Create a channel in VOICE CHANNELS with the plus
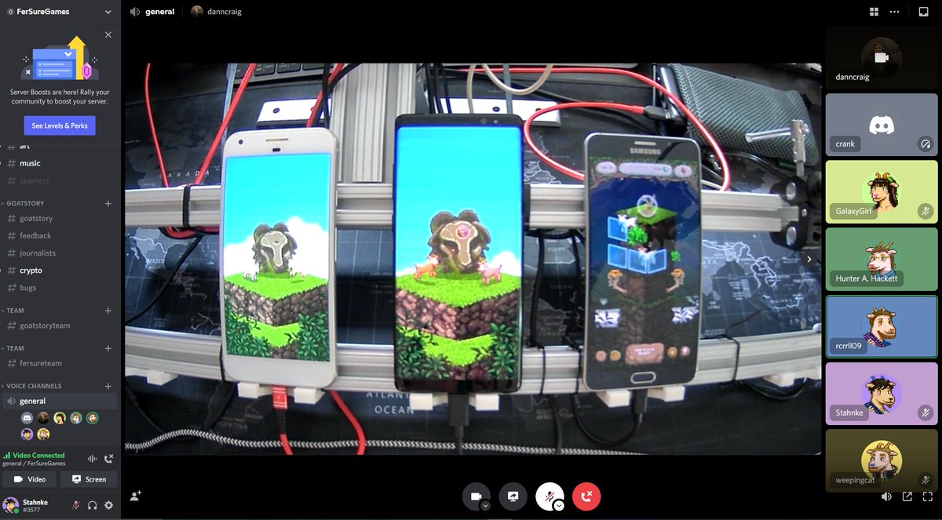 (108, 386)
